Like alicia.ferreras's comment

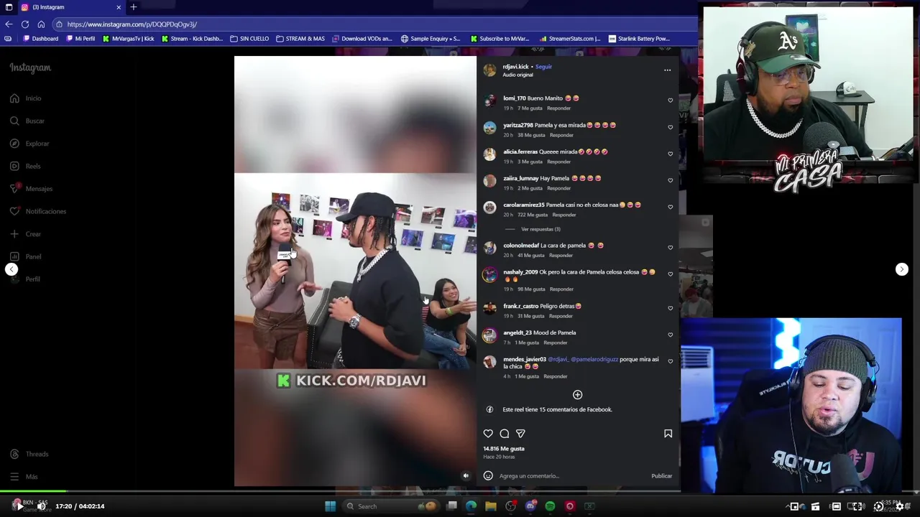pos(671,154)
